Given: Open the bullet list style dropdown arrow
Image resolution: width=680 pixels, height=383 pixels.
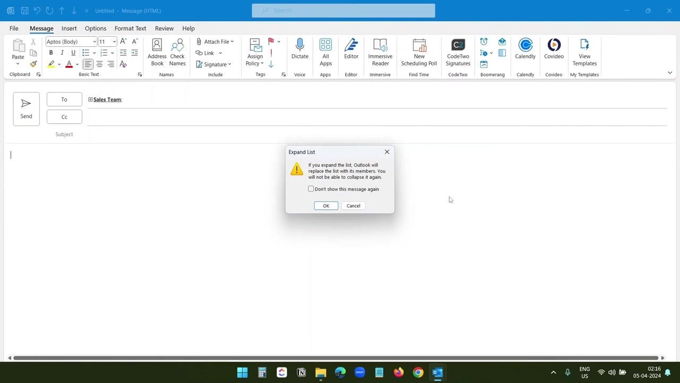Looking at the screenshot, I should tap(94, 53).
